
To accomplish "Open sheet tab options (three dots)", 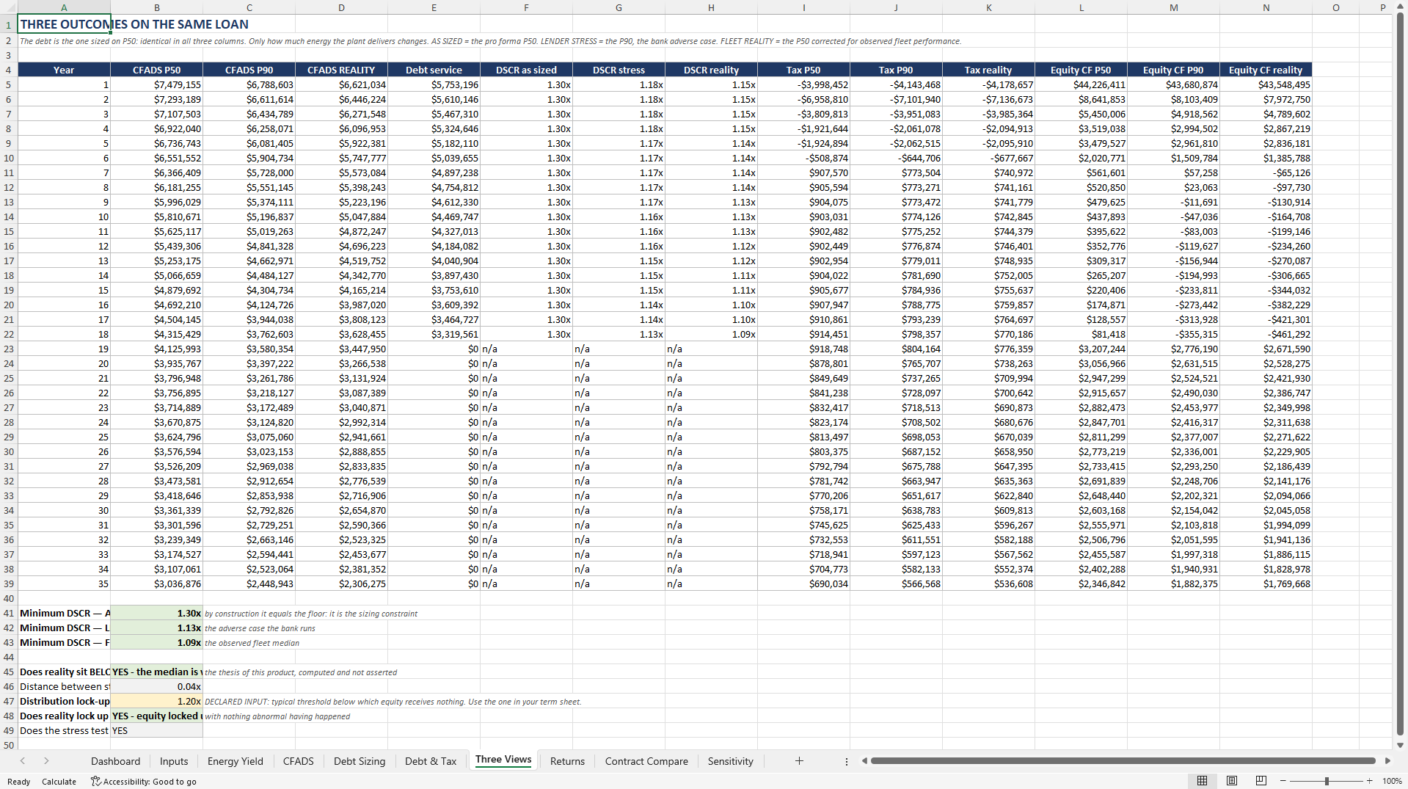I will [x=846, y=761].
